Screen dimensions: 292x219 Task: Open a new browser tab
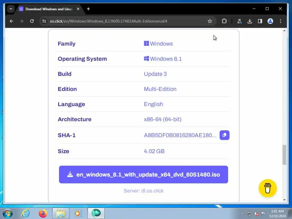tap(88, 9)
